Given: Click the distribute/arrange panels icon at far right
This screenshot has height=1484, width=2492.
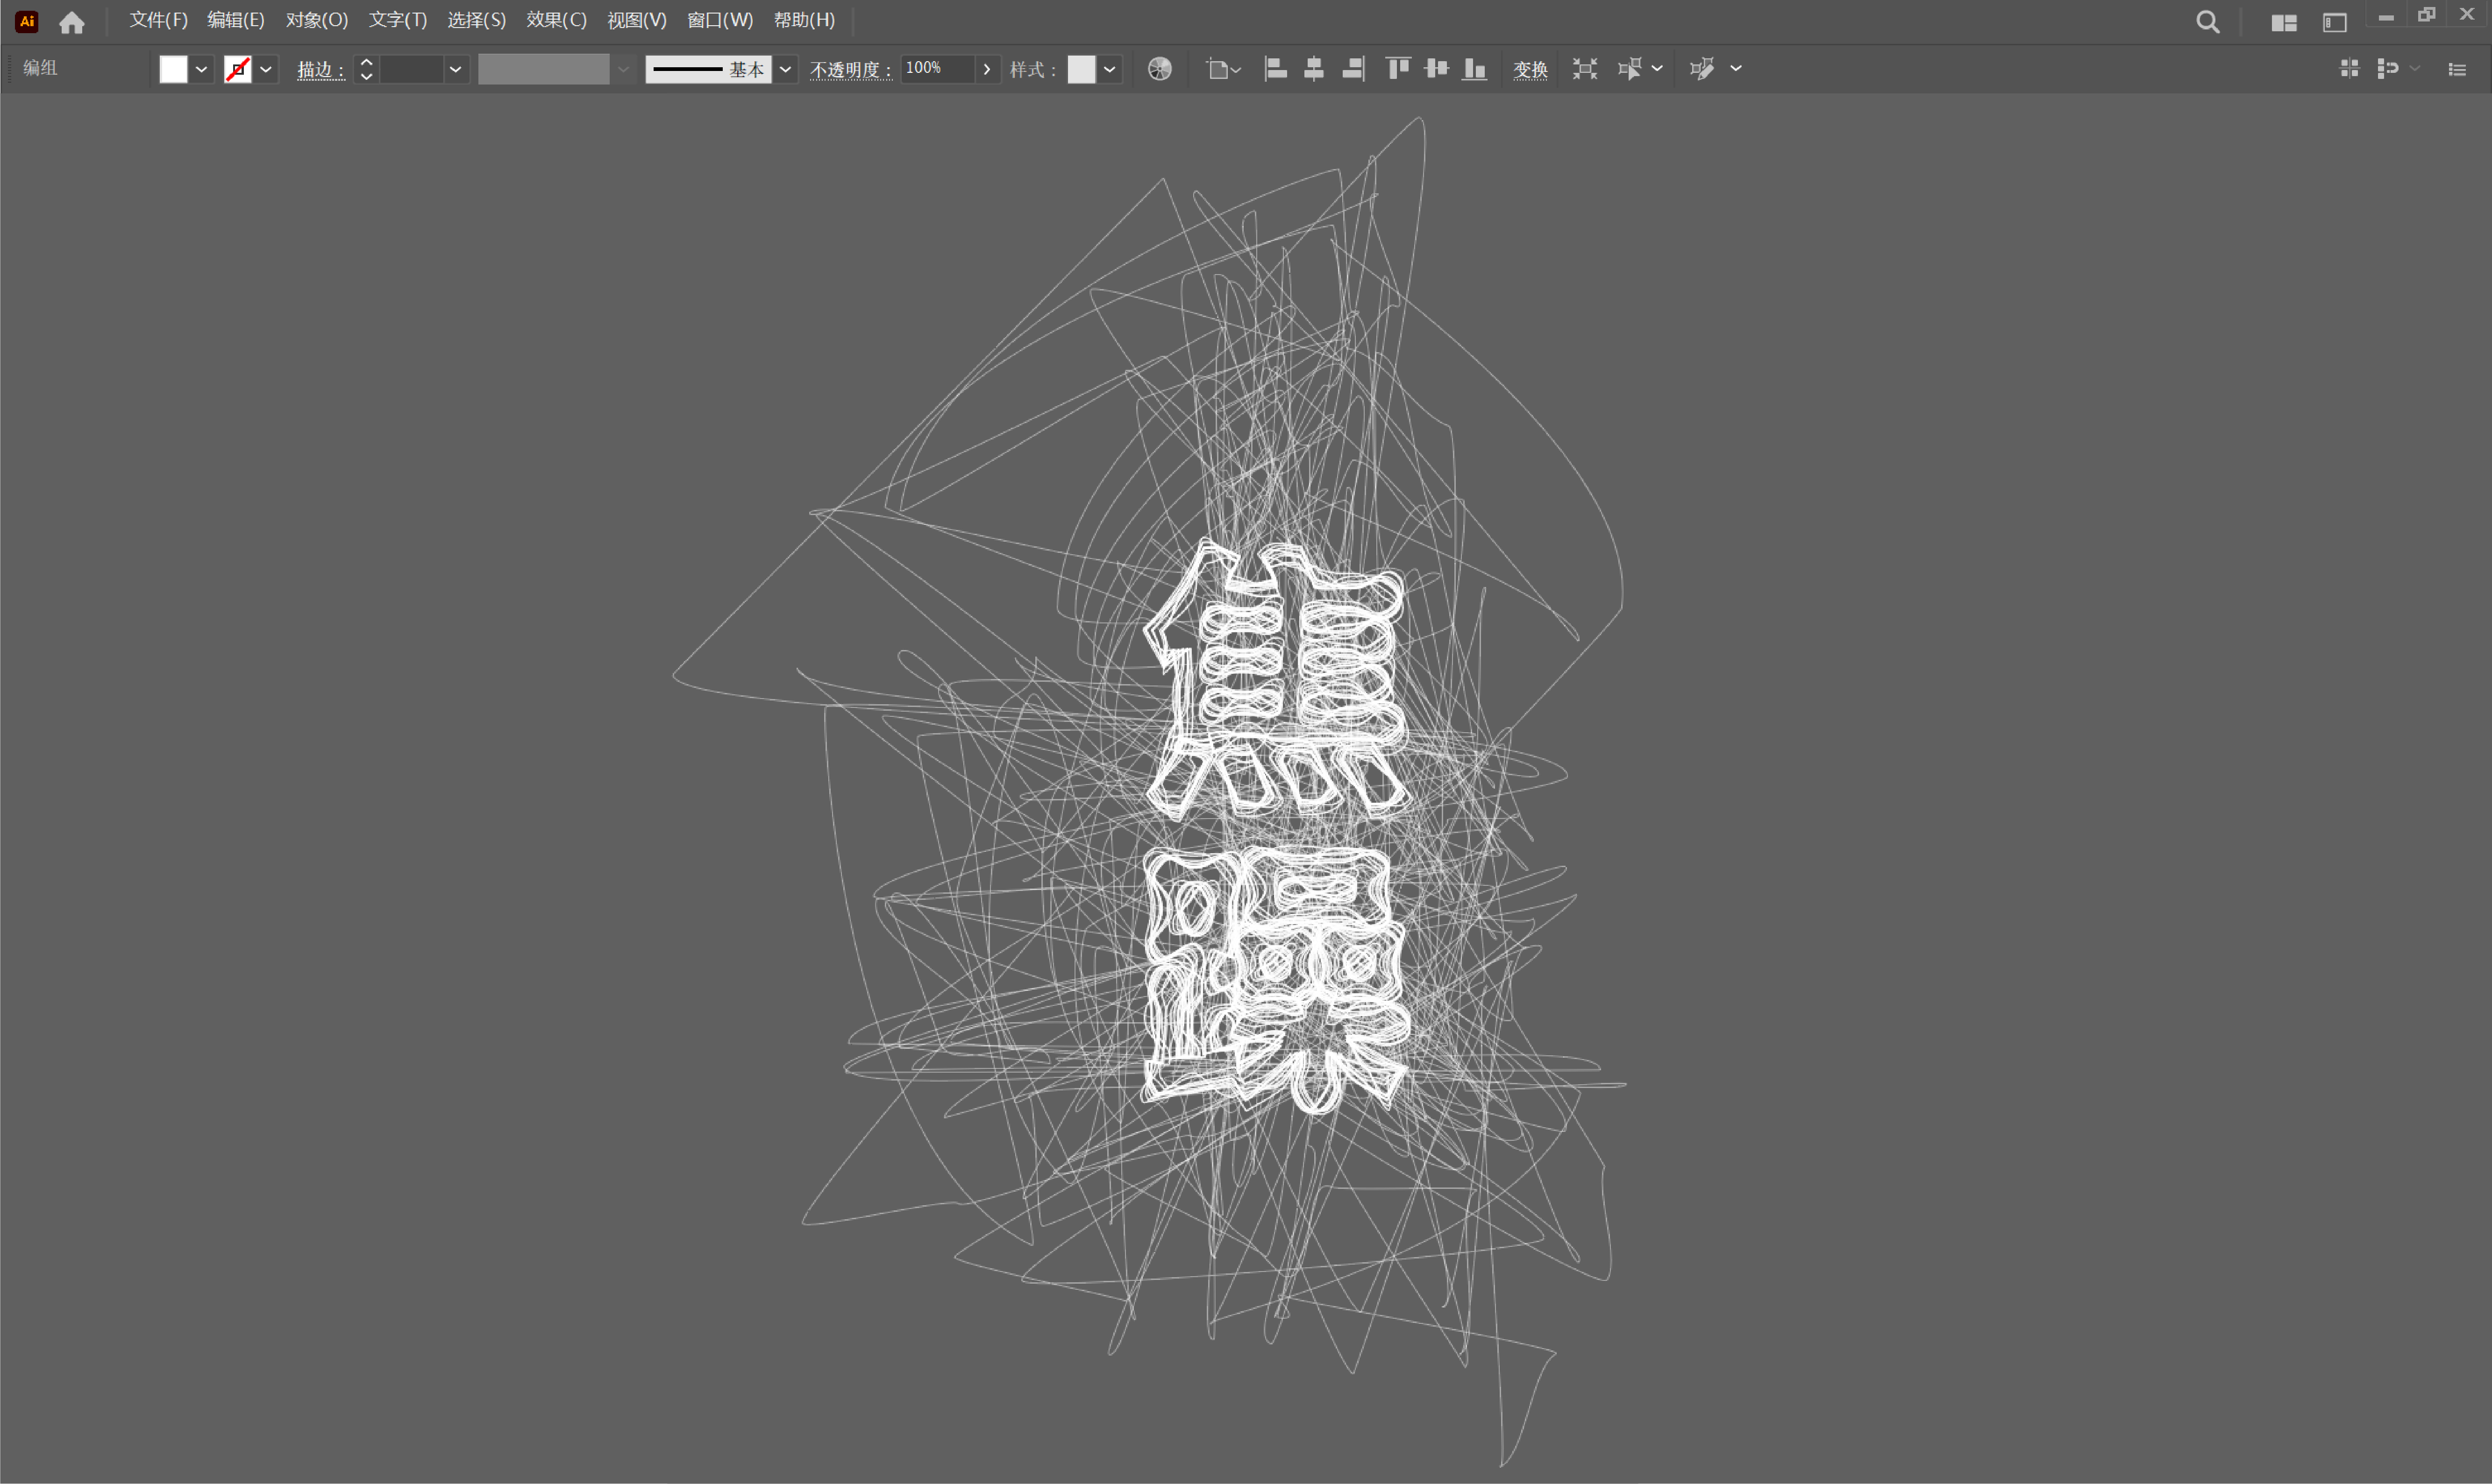Looking at the screenshot, I should pyautogui.click(x=2388, y=68).
